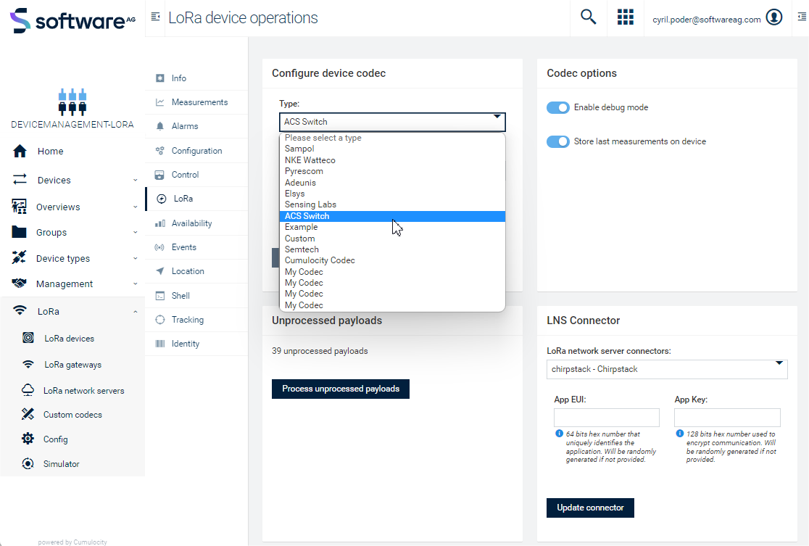Select Elsys from the list
This screenshot has width=809, height=546.
392,194
